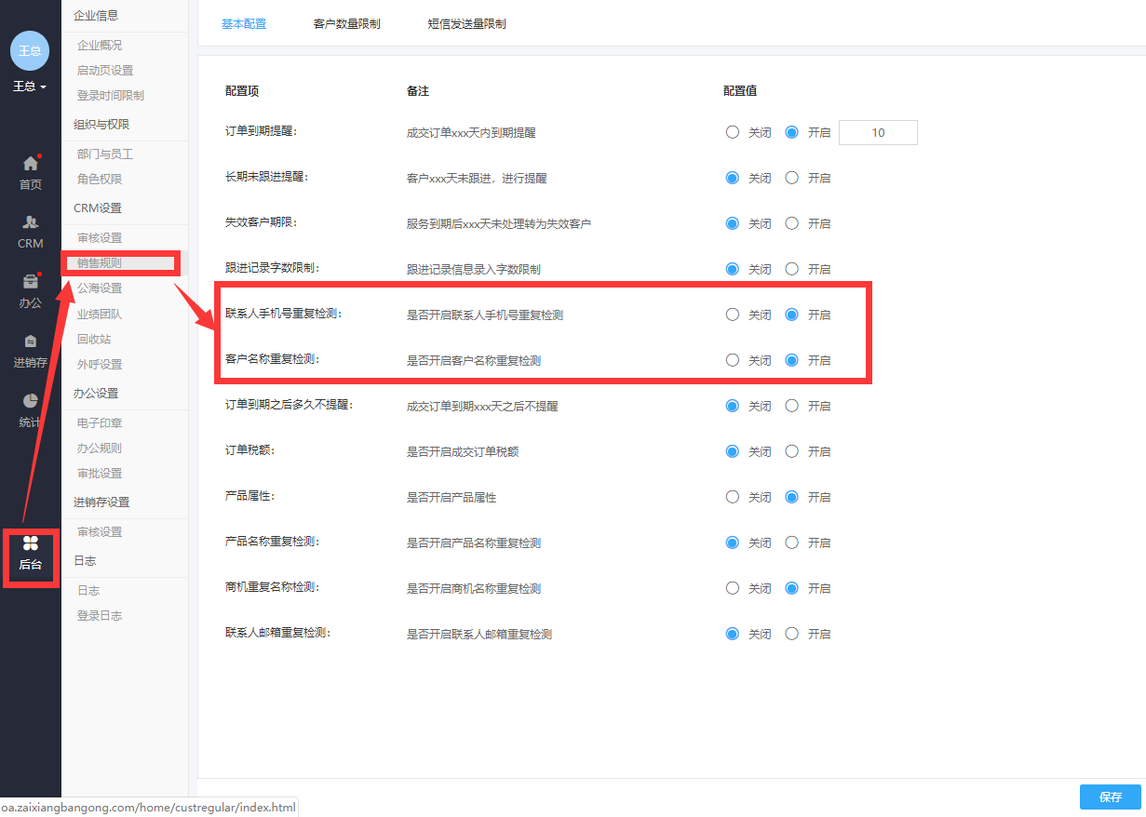Set 订单到期提醒 to 开启
This screenshot has width=1146, height=817.
(792, 132)
